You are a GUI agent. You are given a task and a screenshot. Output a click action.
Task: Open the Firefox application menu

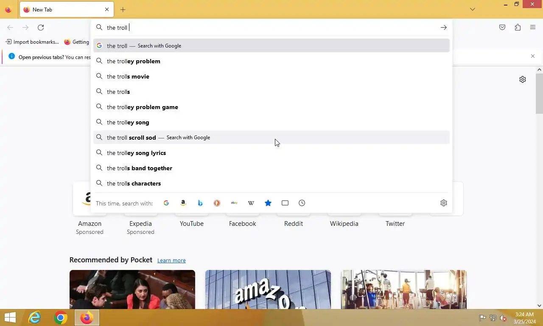pyautogui.click(x=533, y=28)
